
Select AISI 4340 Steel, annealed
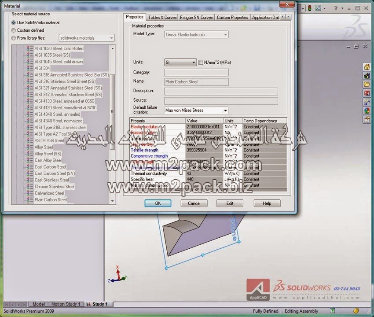57,114
